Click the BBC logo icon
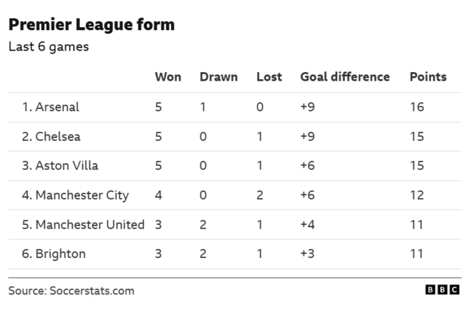Image resolution: width=470 pixels, height=310 pixels. [x=443, y=290]
